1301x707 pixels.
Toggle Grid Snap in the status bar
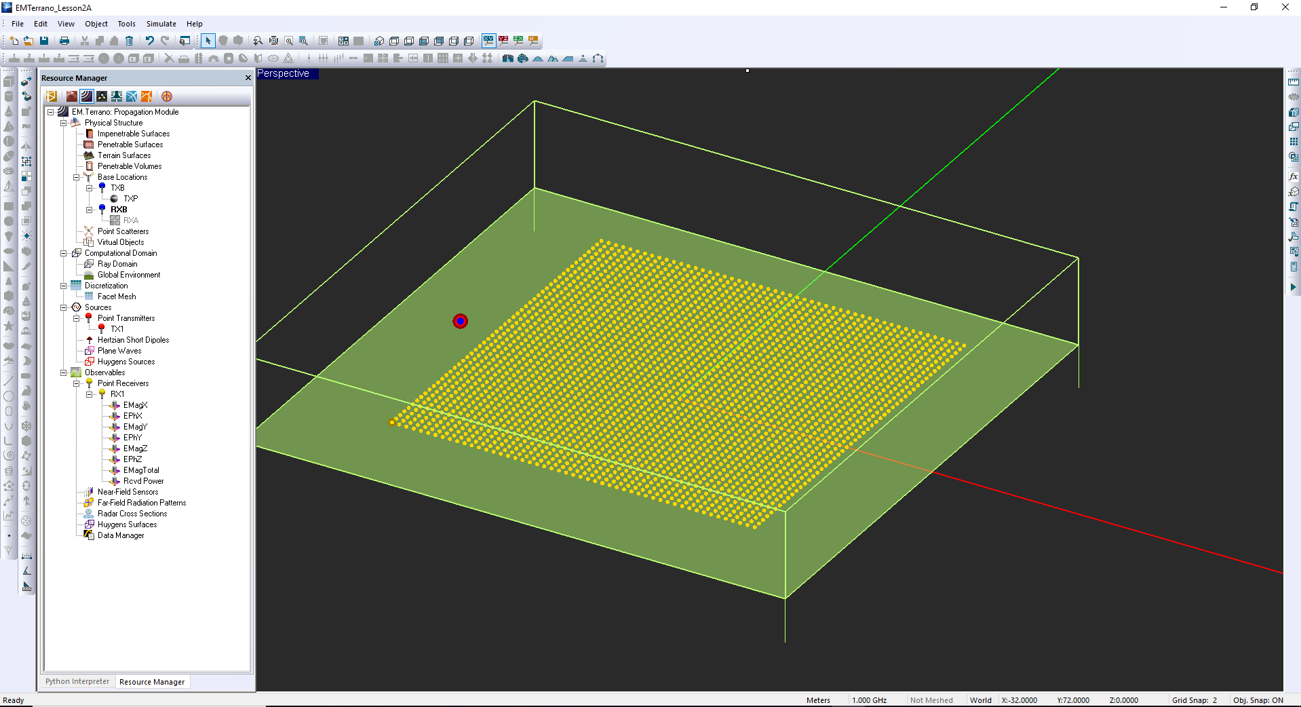(x=1194, y=700)
